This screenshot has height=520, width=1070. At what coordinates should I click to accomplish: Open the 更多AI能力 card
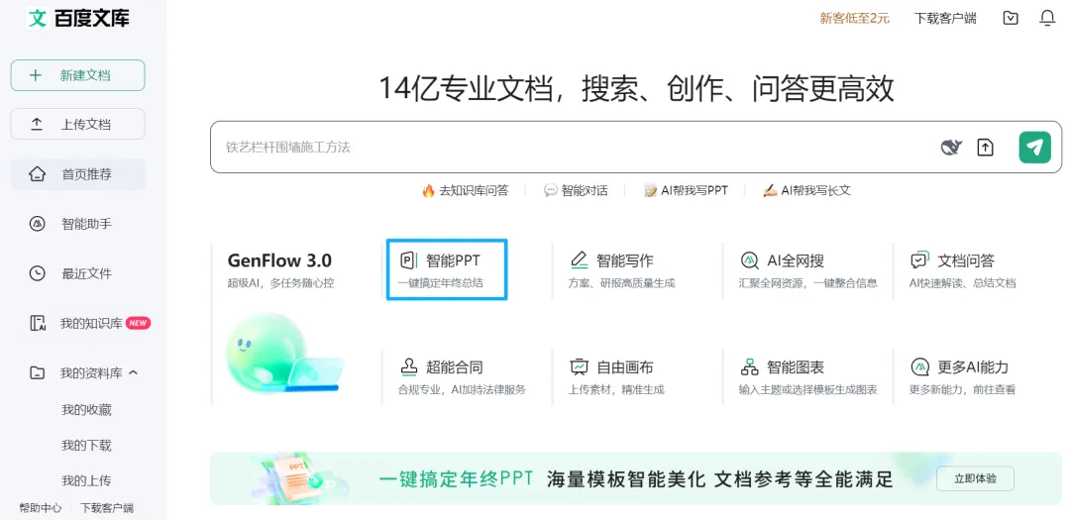(962, 376)
